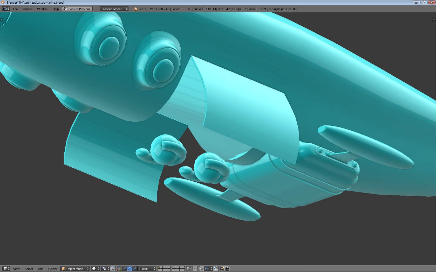Enable the scale manipulator icon

[x=135, y=269]
